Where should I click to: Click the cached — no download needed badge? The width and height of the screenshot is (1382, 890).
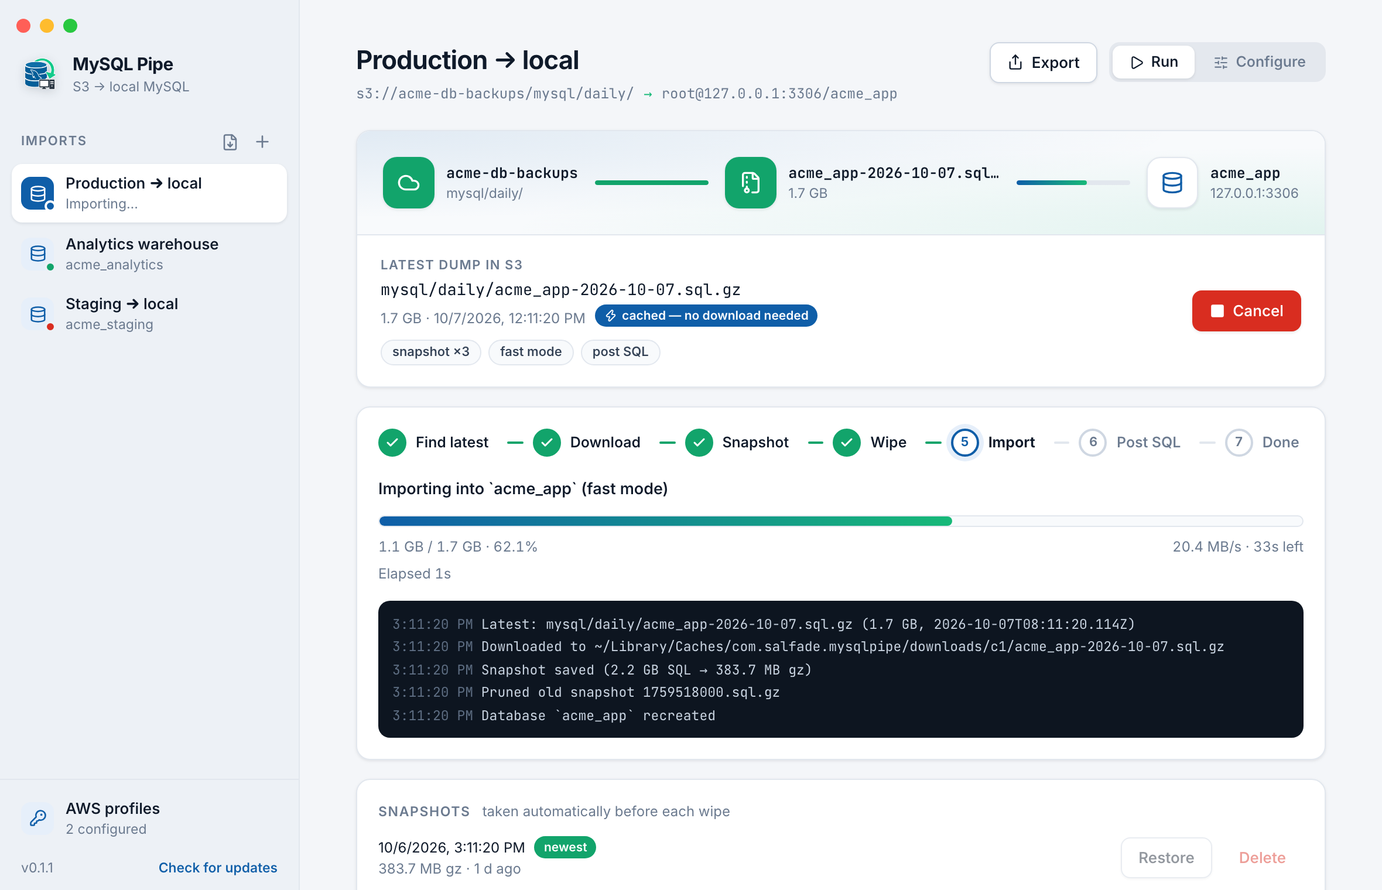706,316
